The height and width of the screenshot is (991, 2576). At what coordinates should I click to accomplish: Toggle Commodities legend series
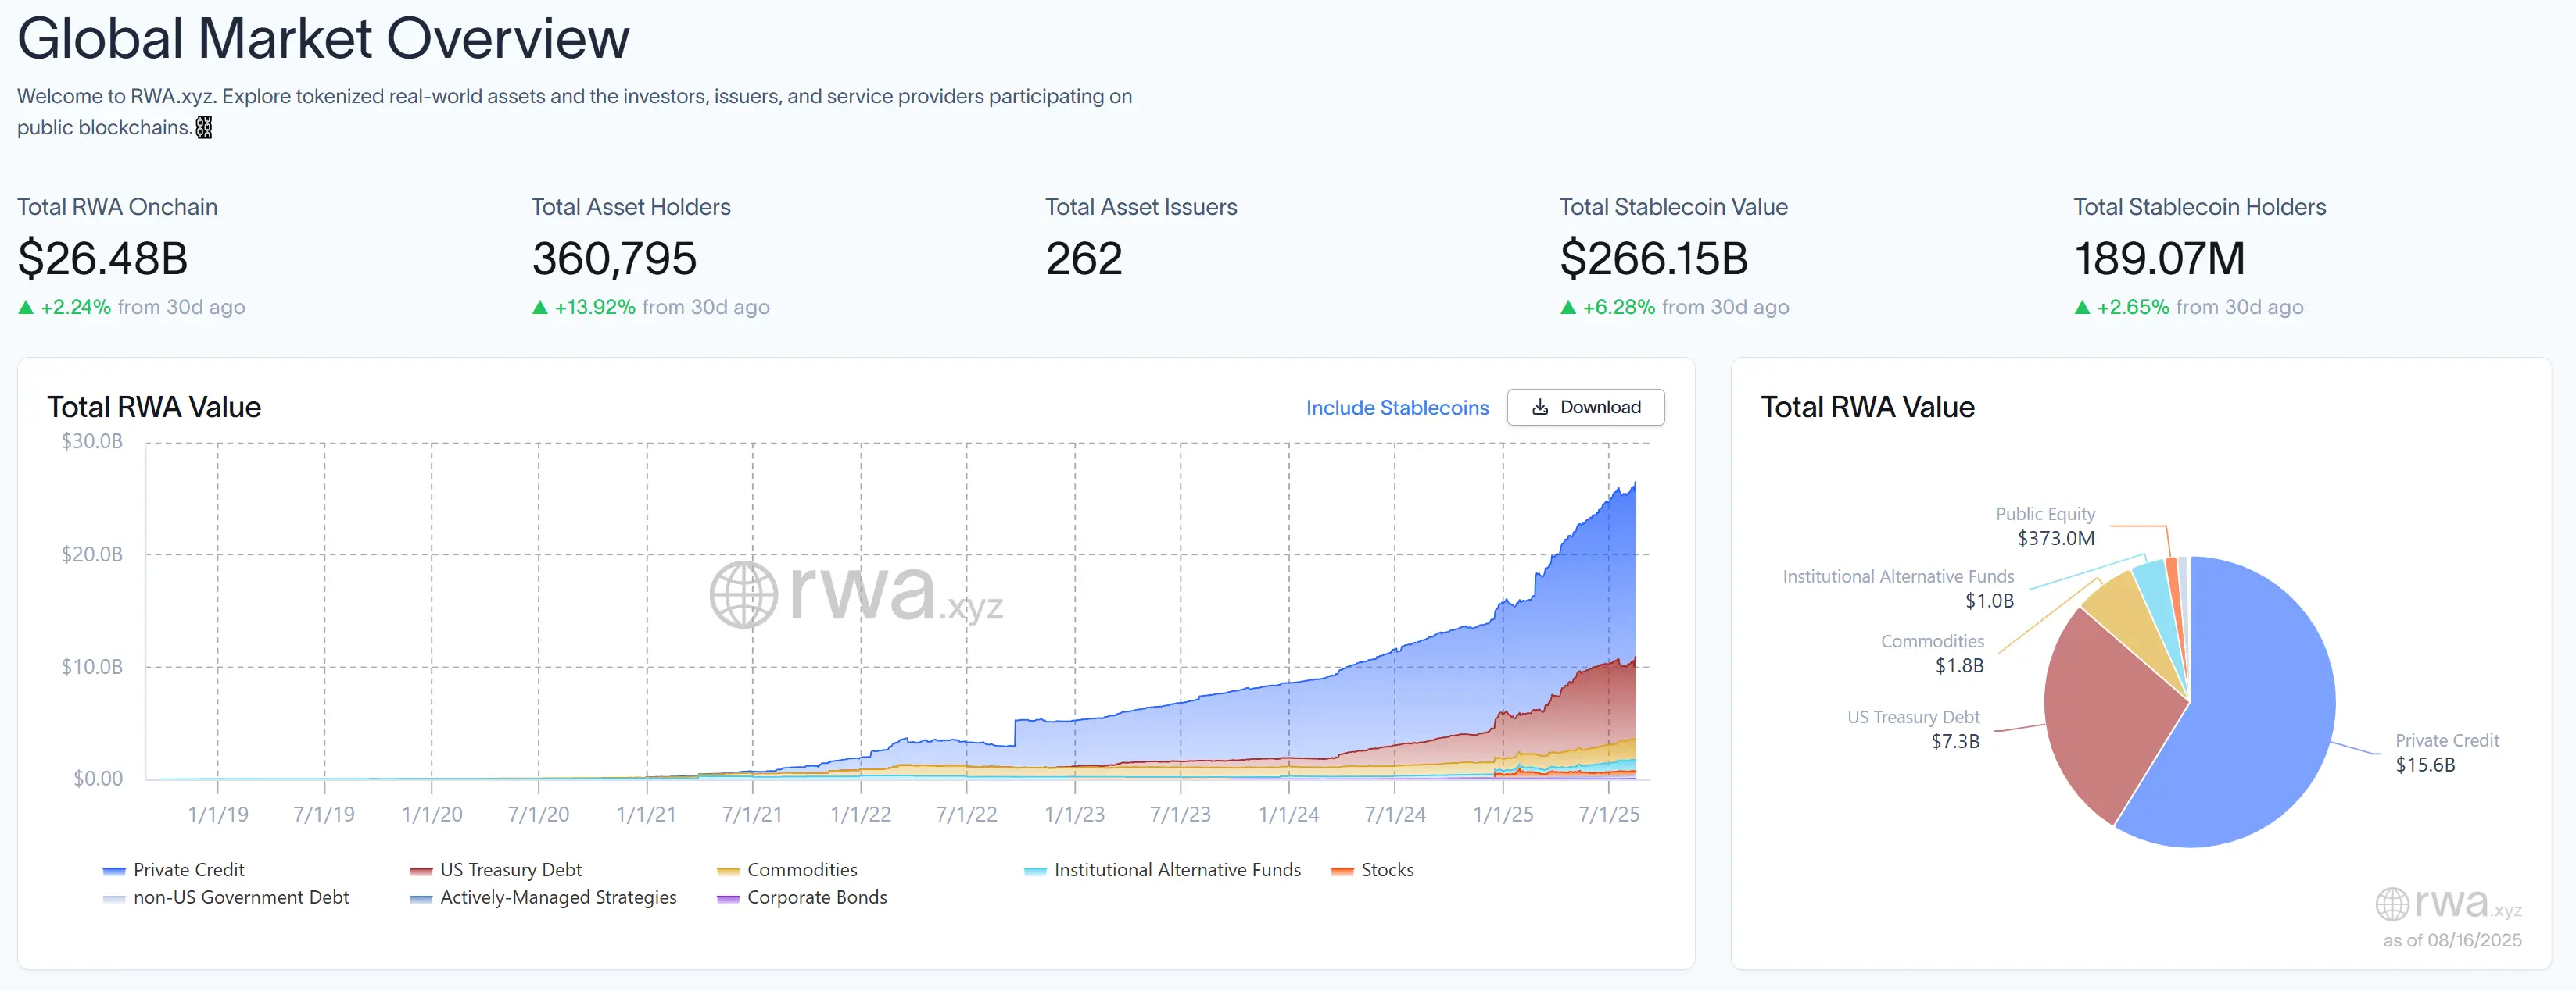[801, 870]
